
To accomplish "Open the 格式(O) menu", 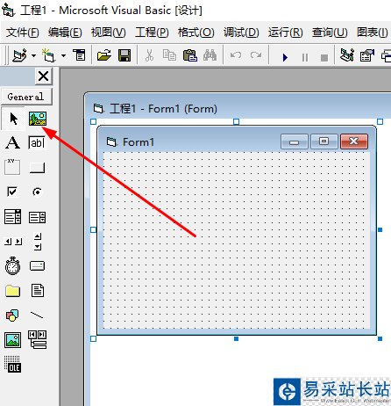I will [196, 33].
